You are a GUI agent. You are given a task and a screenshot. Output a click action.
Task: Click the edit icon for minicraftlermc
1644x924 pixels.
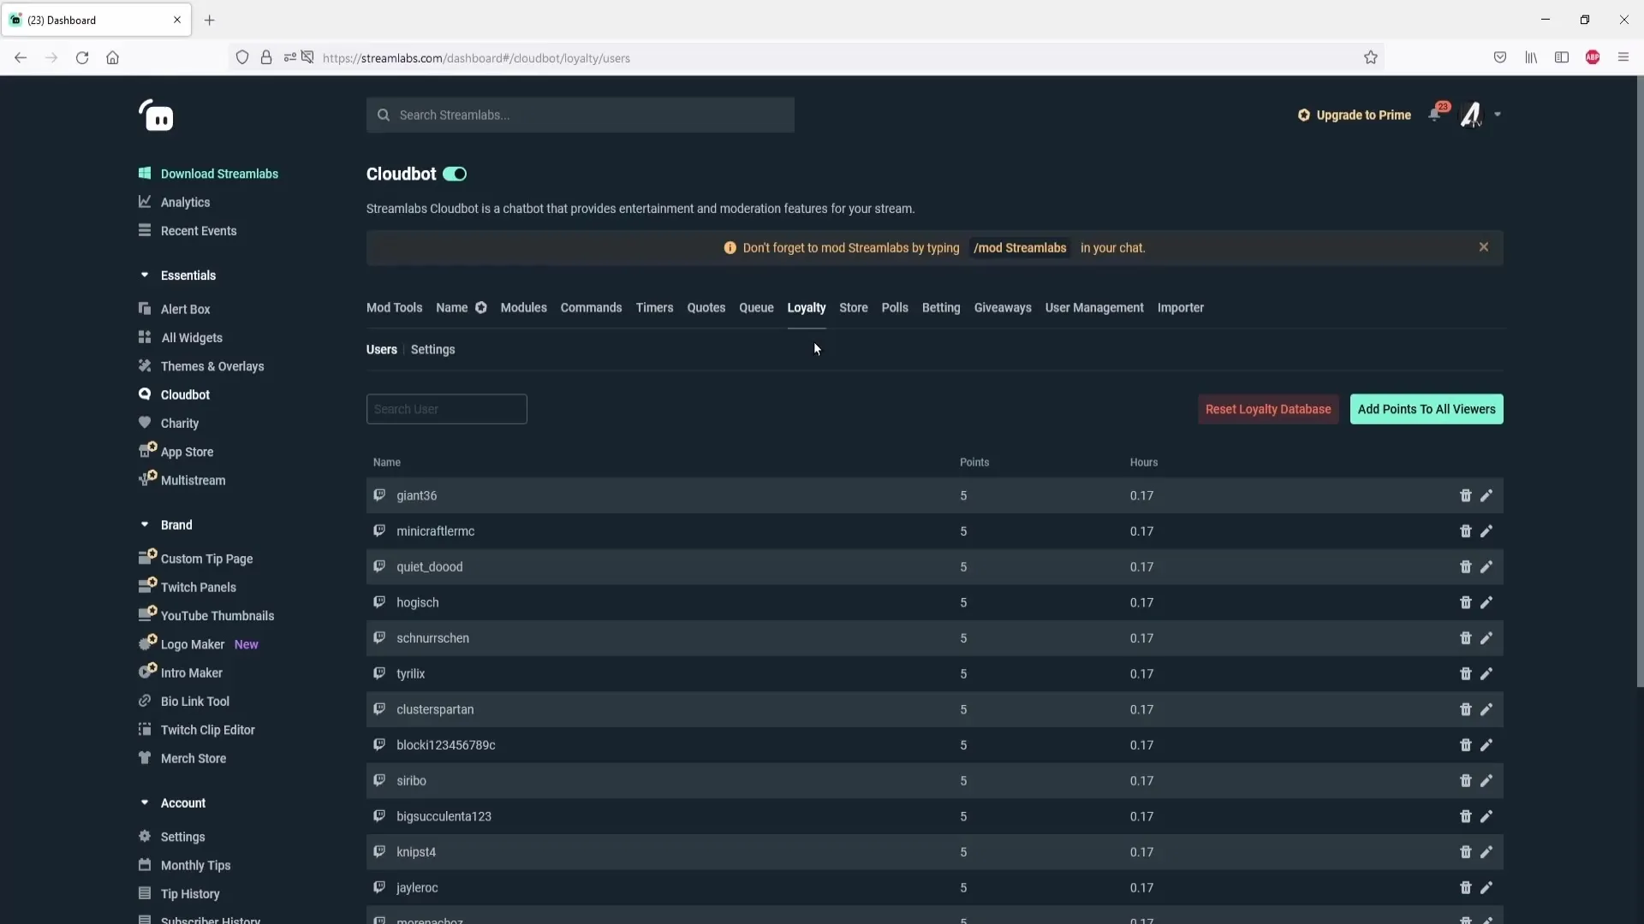tap(1487, 530)
